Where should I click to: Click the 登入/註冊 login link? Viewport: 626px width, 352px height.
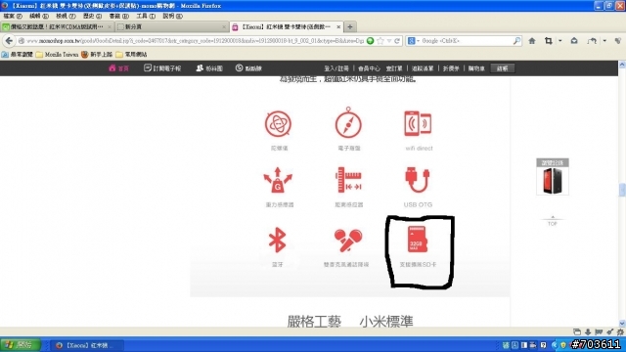coord(336,68)
